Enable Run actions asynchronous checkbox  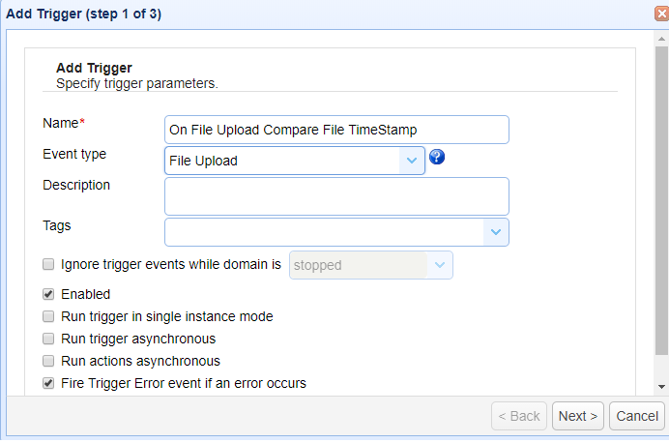click(x=48, y=361)
